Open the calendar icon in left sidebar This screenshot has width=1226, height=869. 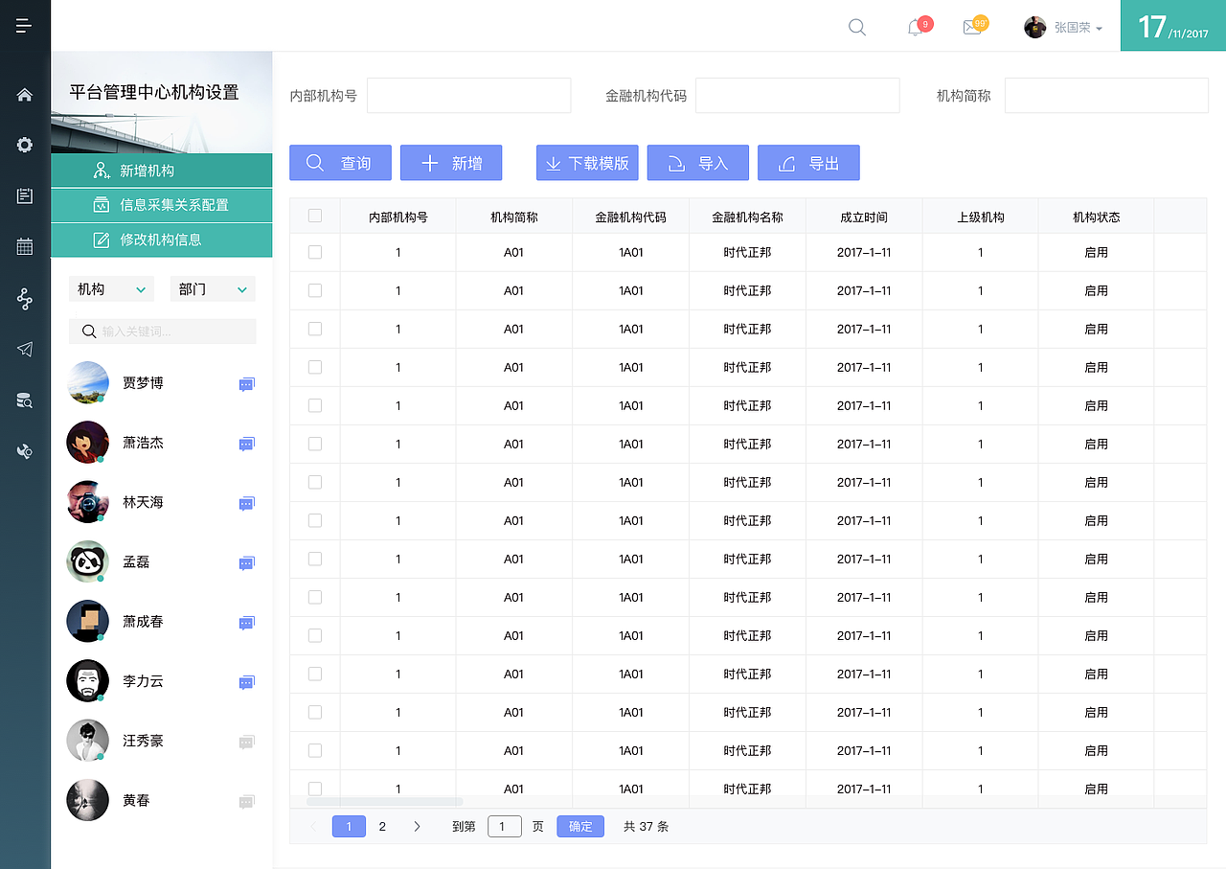(x=24, y=246)
